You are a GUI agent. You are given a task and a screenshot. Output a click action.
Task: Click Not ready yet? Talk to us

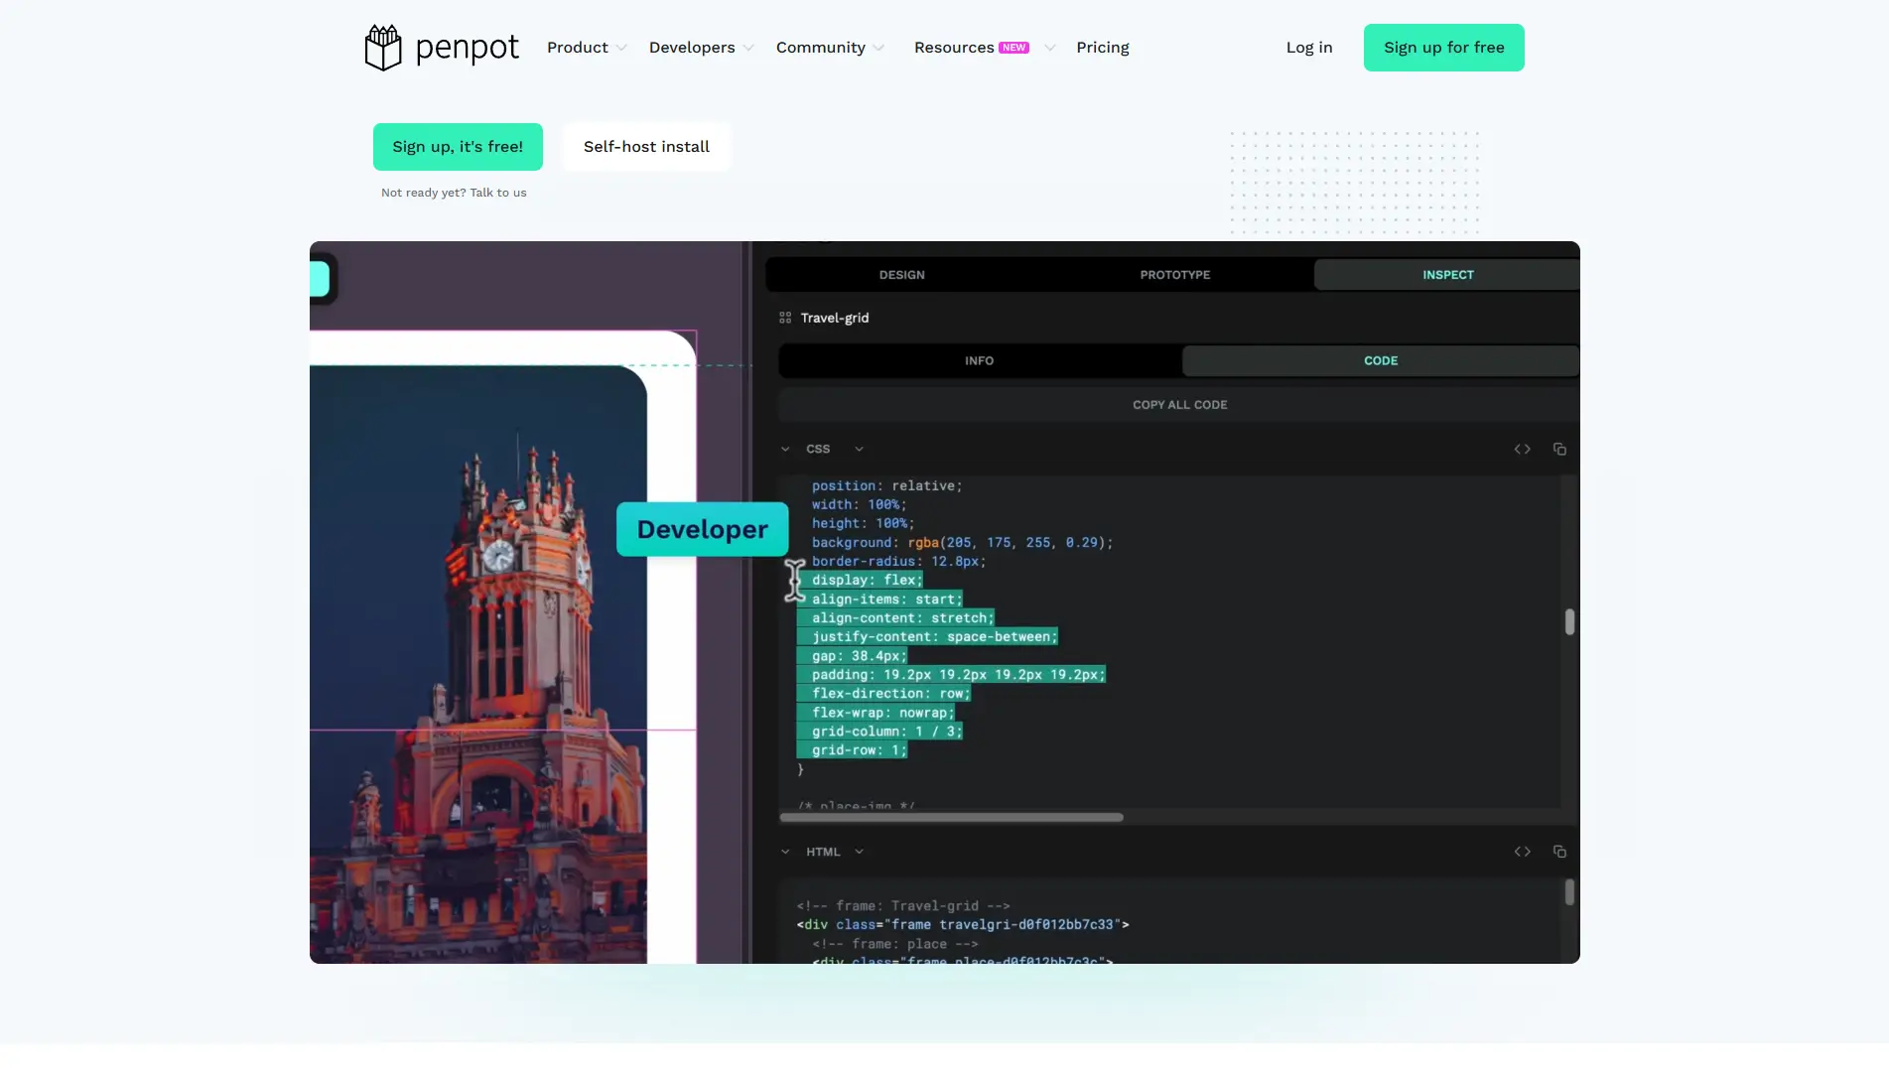(454, 193)
